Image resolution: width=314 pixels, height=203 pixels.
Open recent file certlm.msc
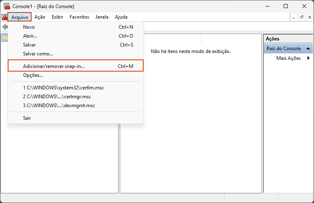[x=64, y=88]
